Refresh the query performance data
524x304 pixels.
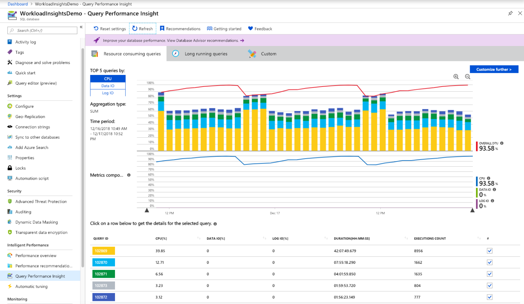[143, 29]
